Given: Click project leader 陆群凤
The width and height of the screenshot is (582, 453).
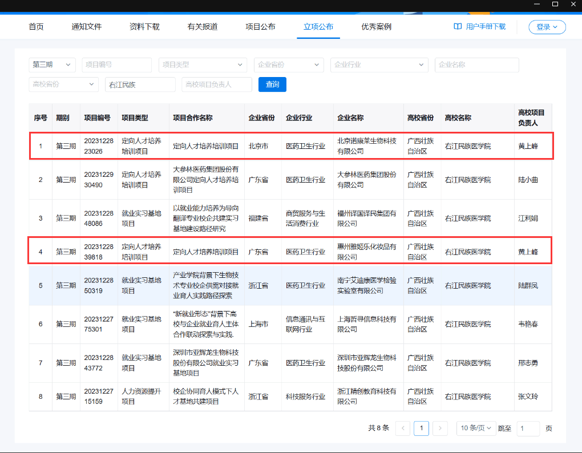Looking at the screenshot, I should [x=528, y=286].
